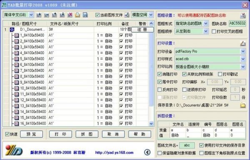This screenshot has width=250, height=160.
Task: Click the 备注 column header
Action: (127, 24)
